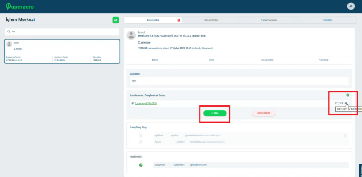Click the bell icon in Aybike's row
Viewport: 362px width, 177px height.
coord(345,136)
